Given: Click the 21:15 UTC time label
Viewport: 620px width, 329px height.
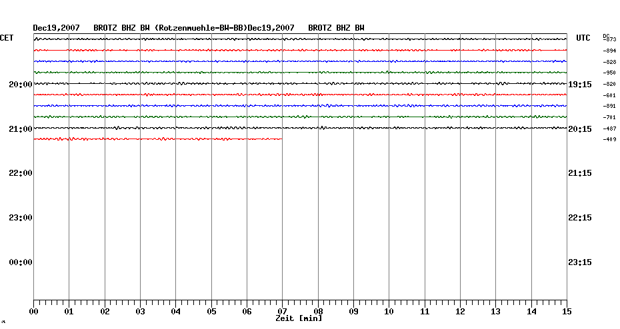Looking at the screenshot, I should (x=580, y=173).
